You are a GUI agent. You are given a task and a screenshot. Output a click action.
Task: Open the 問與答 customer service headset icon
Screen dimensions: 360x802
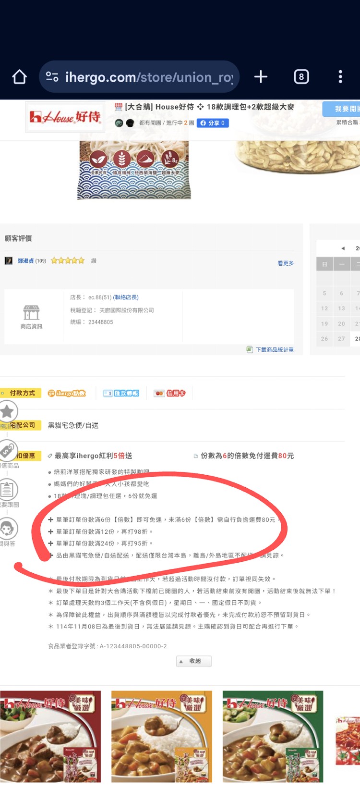[7, 529]
